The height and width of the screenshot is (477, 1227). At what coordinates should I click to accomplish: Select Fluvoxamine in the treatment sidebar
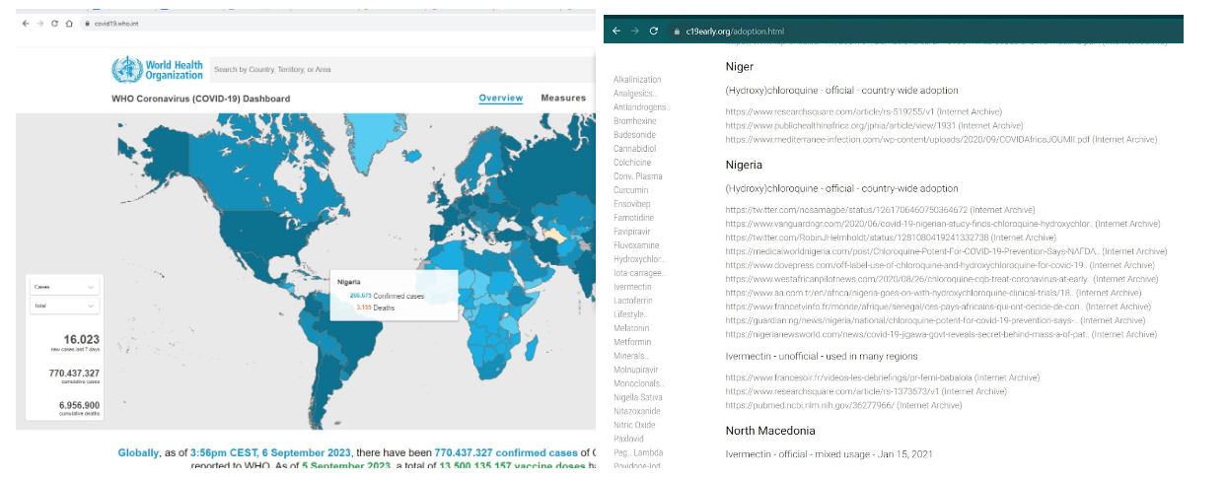[x=636, y=245]
